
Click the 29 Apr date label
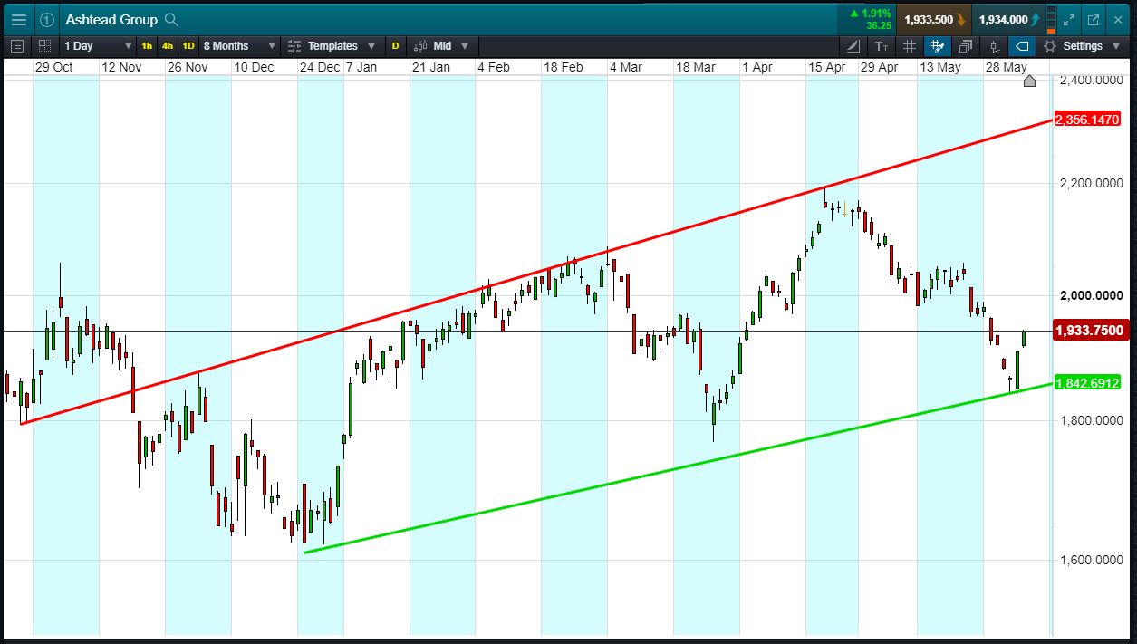click(879, 67)
